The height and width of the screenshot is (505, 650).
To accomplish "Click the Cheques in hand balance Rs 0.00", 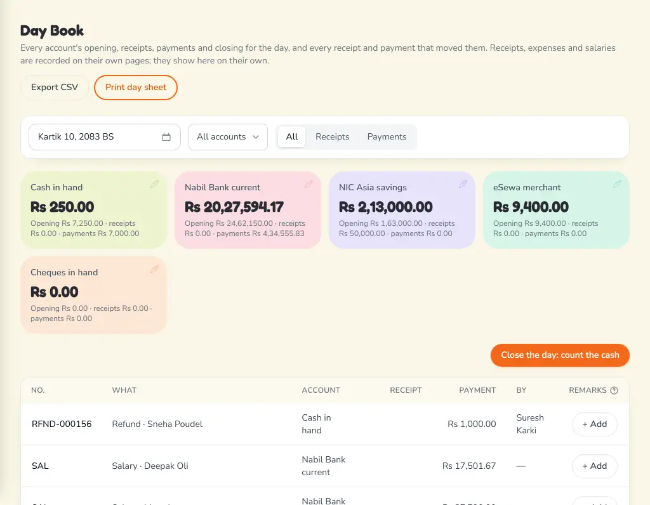I will (55, 292).
